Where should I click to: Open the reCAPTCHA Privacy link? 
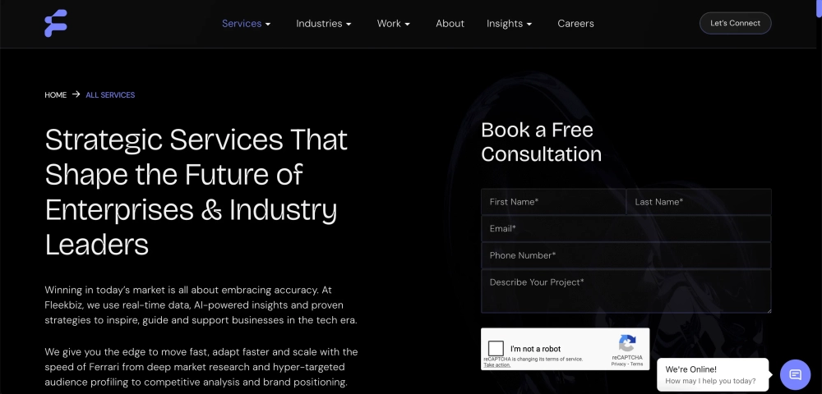(x=619, y=364)
